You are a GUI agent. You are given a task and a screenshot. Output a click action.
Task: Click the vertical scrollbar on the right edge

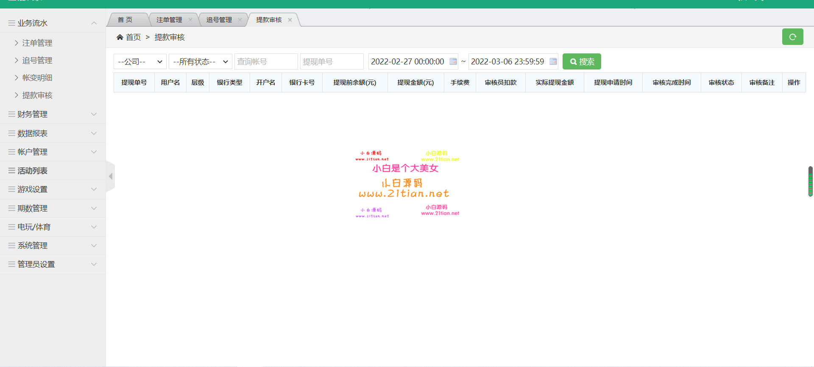tap(810, 181)
